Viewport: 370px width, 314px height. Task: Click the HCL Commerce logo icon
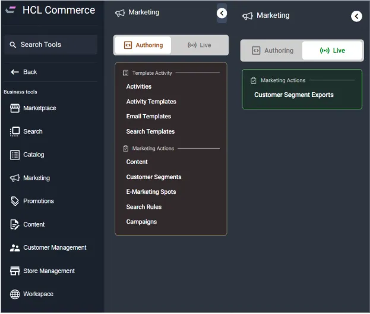pyautogui.click(x=11, y=10)
